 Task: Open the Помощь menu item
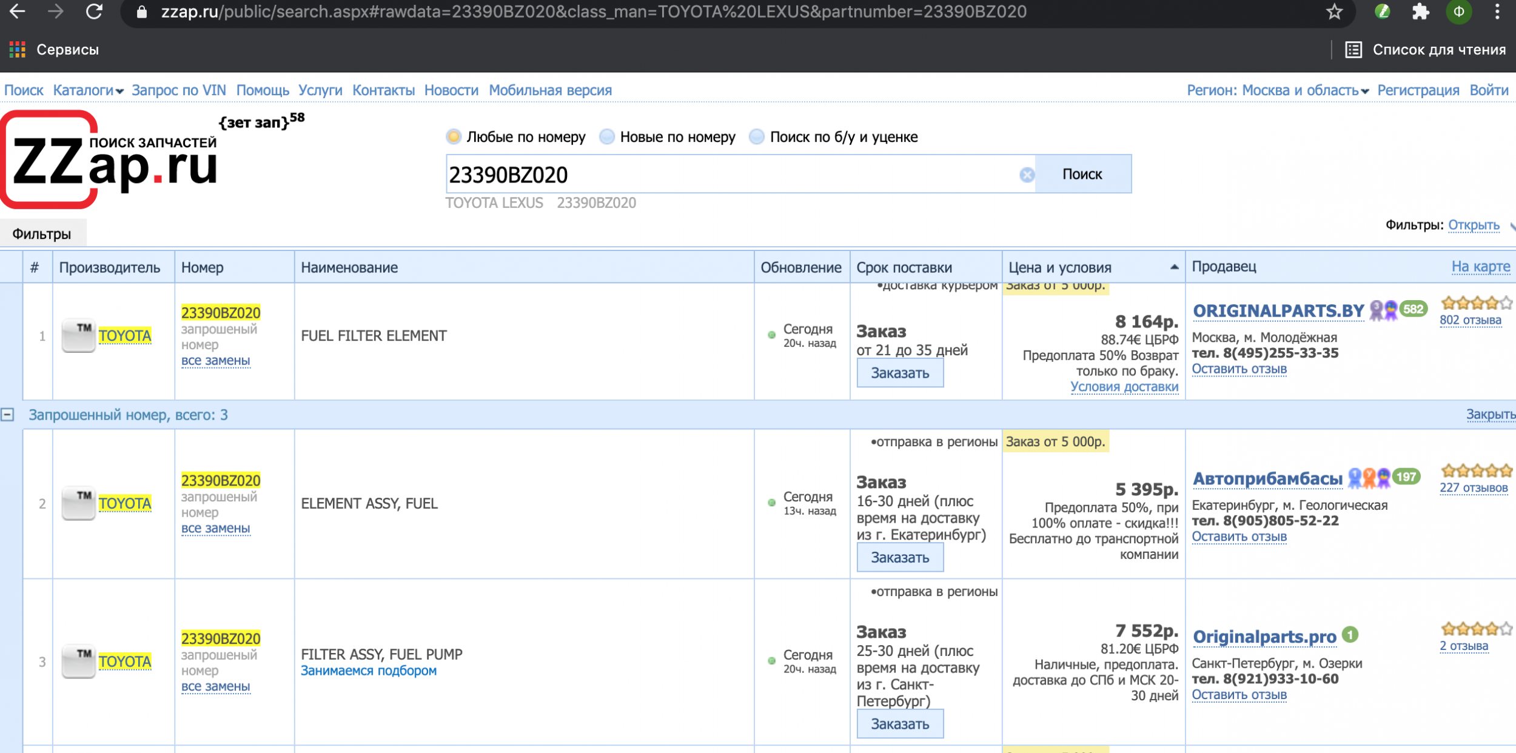pos(263,90)
